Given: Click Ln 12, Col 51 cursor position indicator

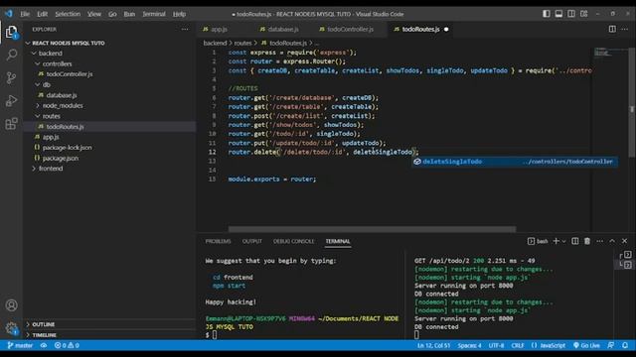Looking at the screenshot, I should (x=433, y=345).
